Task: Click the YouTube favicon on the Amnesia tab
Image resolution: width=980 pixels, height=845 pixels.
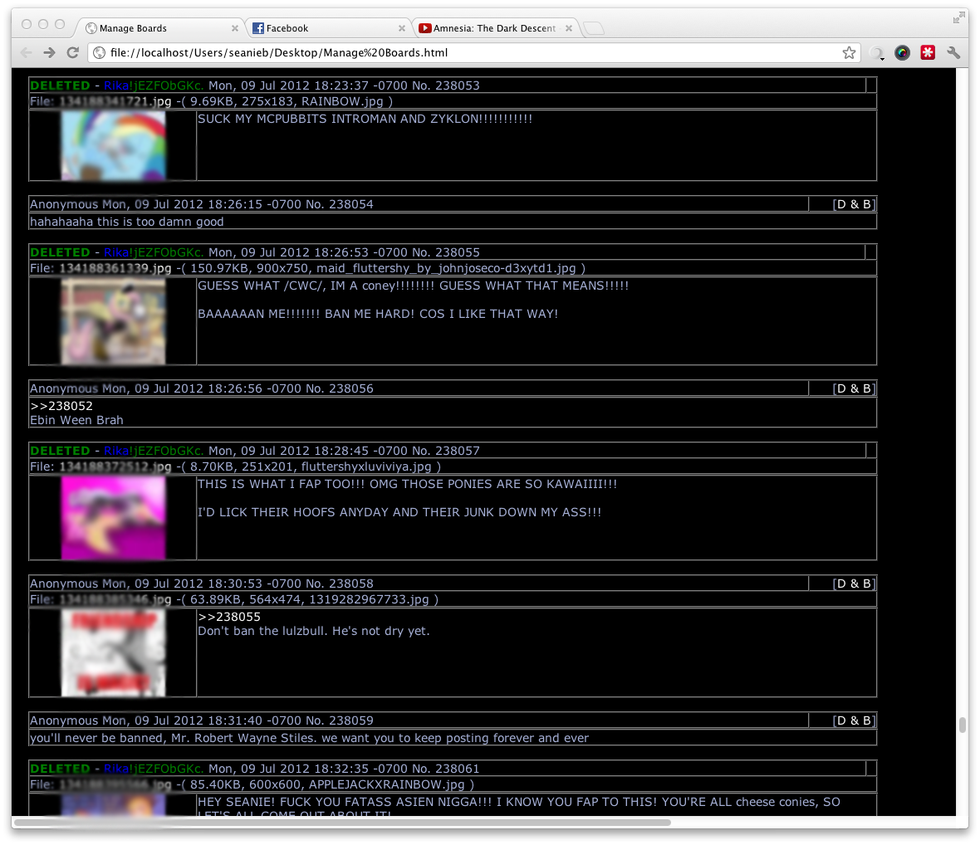Action: 425,28
